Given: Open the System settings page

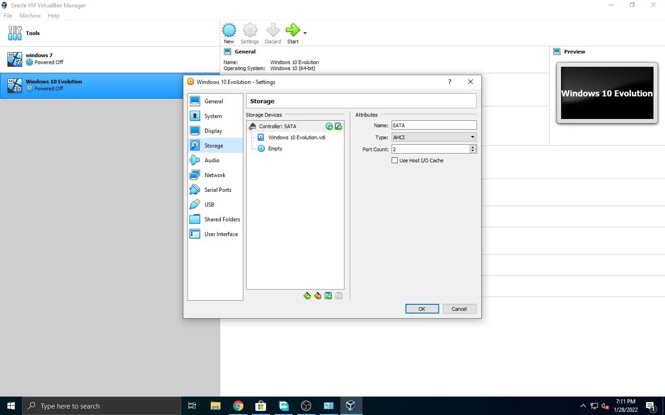Looking at the screenshot, I should (x=215, y=116).
